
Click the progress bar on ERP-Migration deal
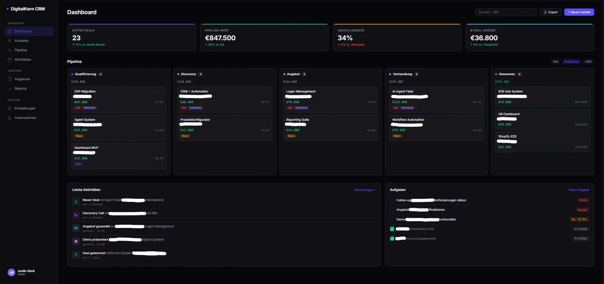point(83,97)
